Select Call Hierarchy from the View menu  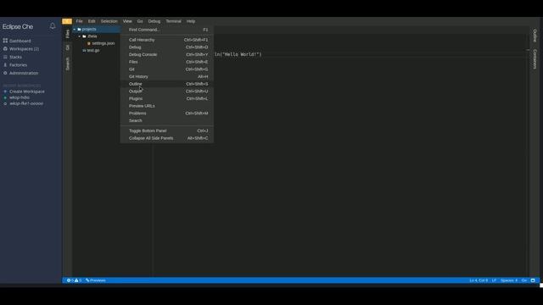pos(167,40)
